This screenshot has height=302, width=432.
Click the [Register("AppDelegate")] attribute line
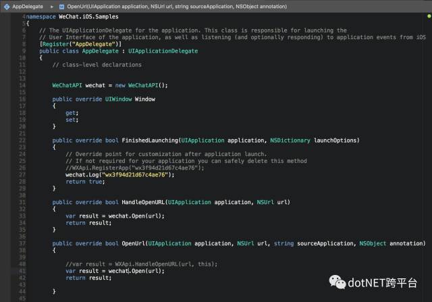(80, 44)
